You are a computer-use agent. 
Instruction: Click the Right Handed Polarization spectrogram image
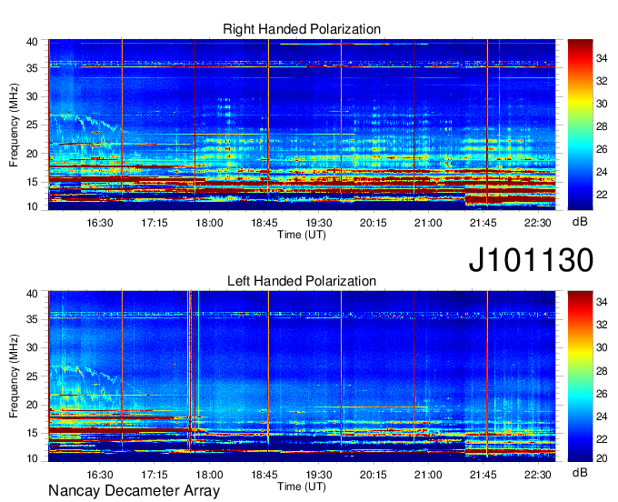[302, 125]
